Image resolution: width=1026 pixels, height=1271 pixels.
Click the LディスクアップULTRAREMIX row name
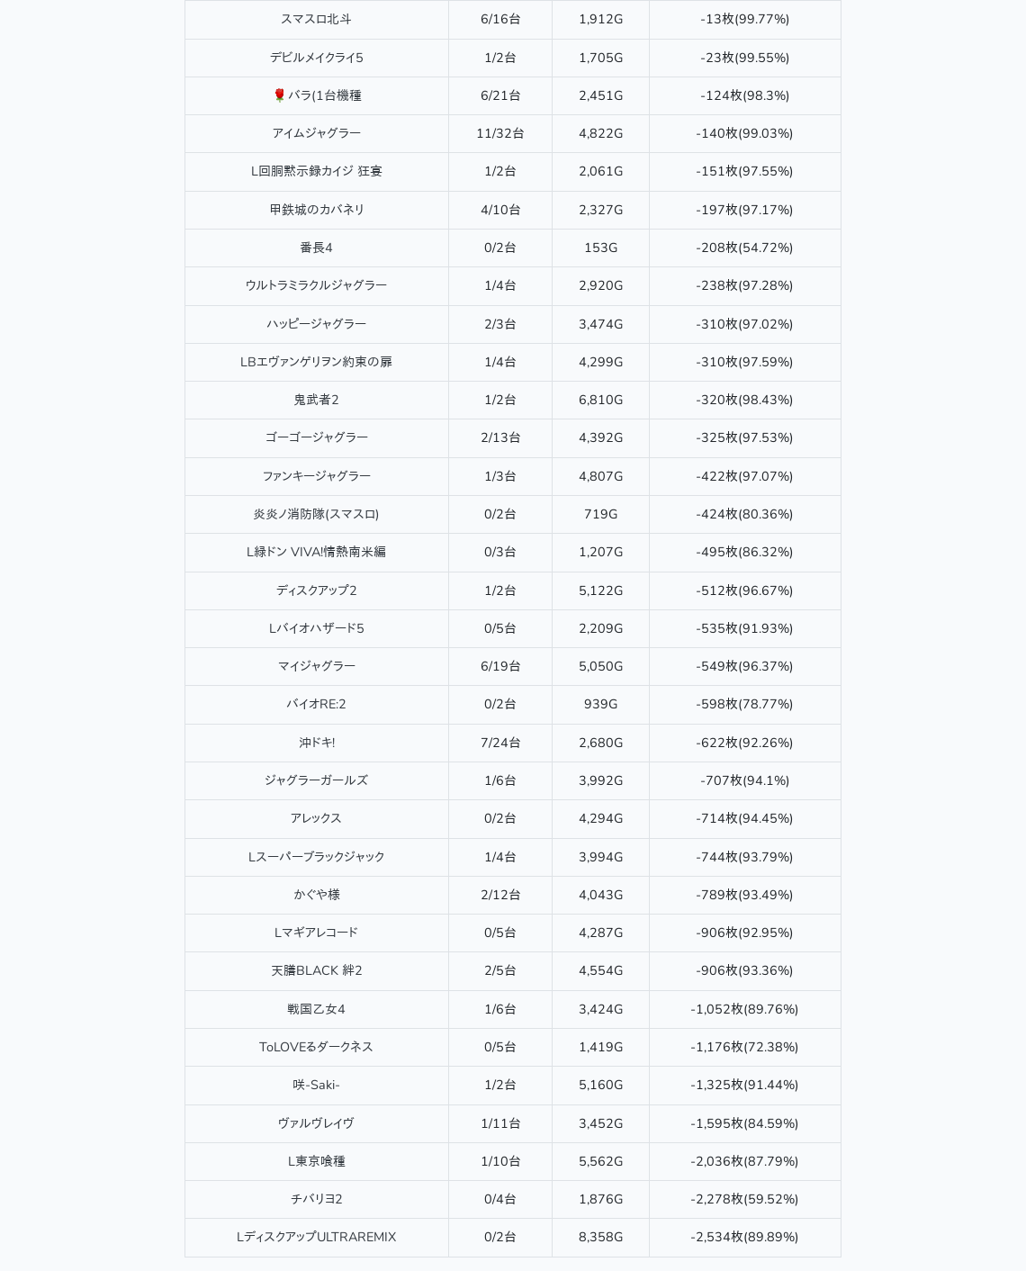316,1237
